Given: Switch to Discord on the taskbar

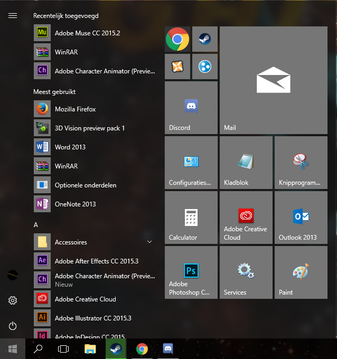Looking at the screenshot, I should tap(168, 348).
